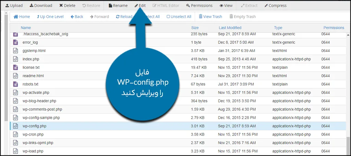Select the wp-config-sample.php file name

pos(41,118)
